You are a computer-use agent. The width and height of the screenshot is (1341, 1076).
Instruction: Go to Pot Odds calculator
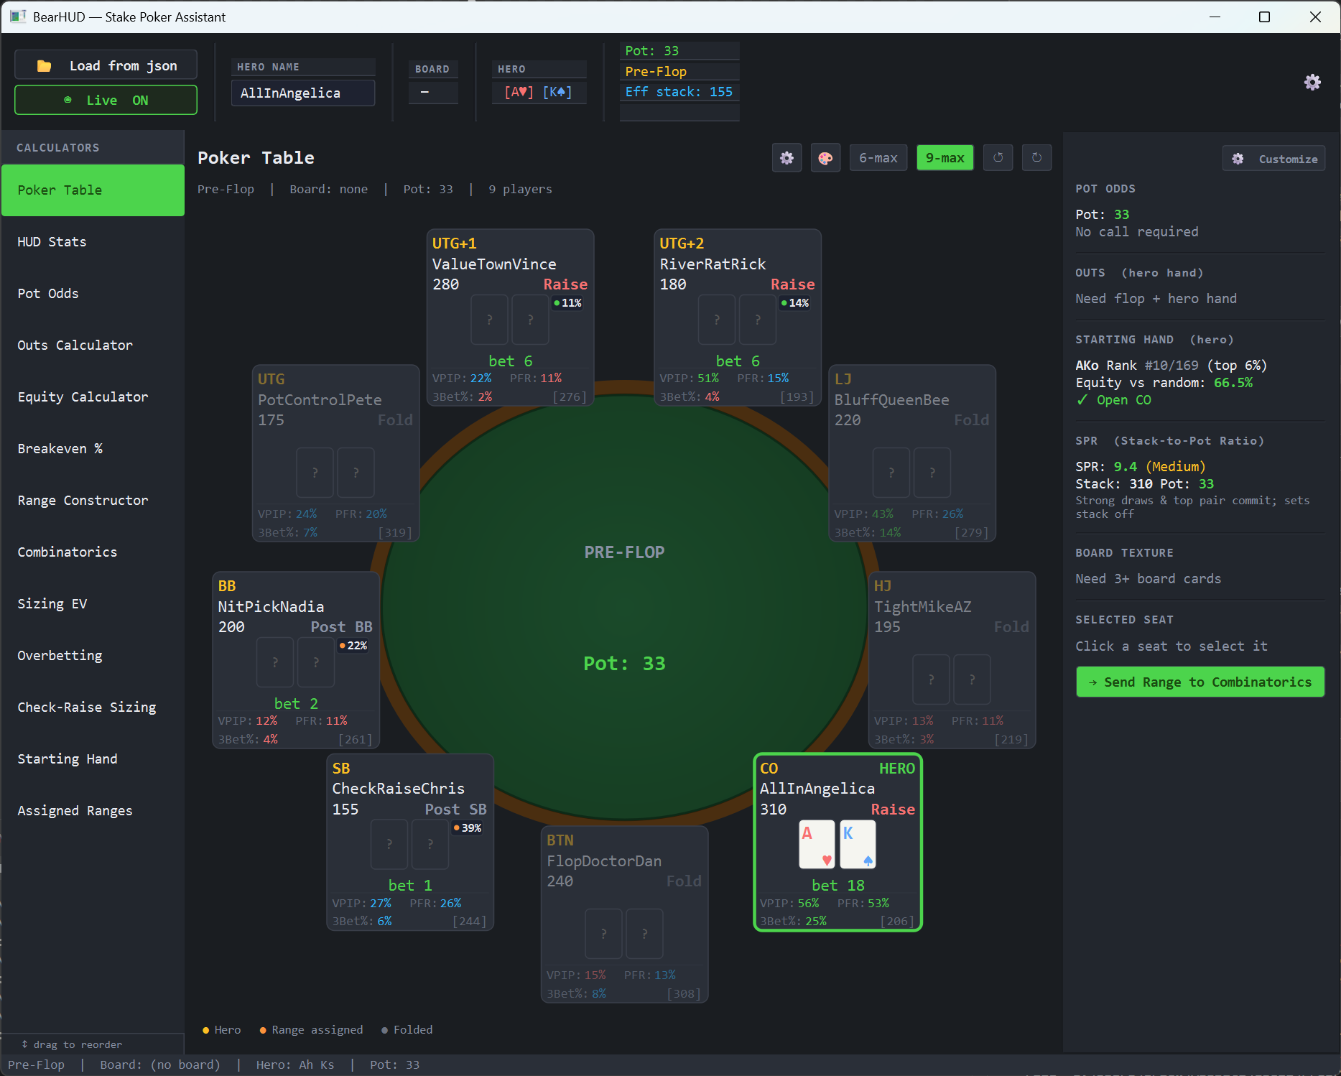93,294
